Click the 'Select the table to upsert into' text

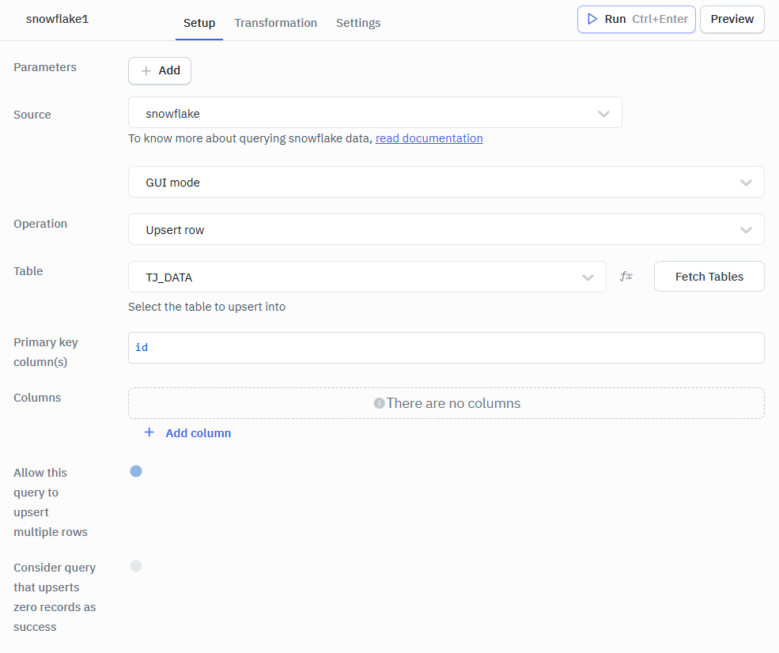(x=206, y=307)
